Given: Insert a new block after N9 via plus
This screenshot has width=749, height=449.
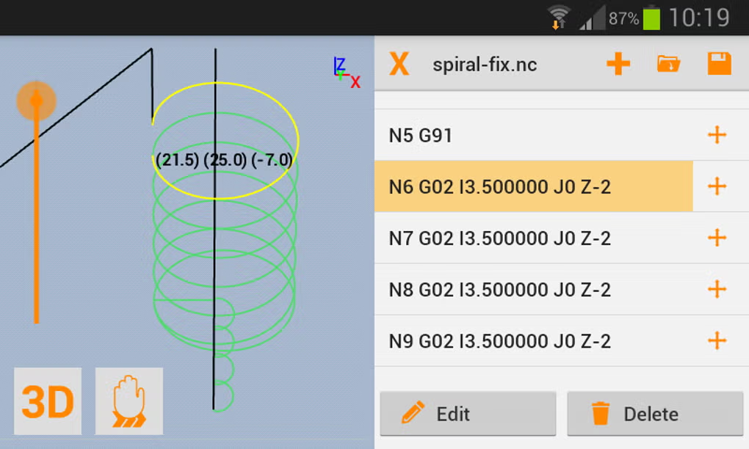Looking at the screenshot, I should [716, 340].
